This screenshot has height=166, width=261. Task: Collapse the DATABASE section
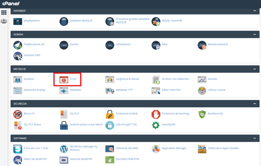pyautogui.click(x=254, y=11)
